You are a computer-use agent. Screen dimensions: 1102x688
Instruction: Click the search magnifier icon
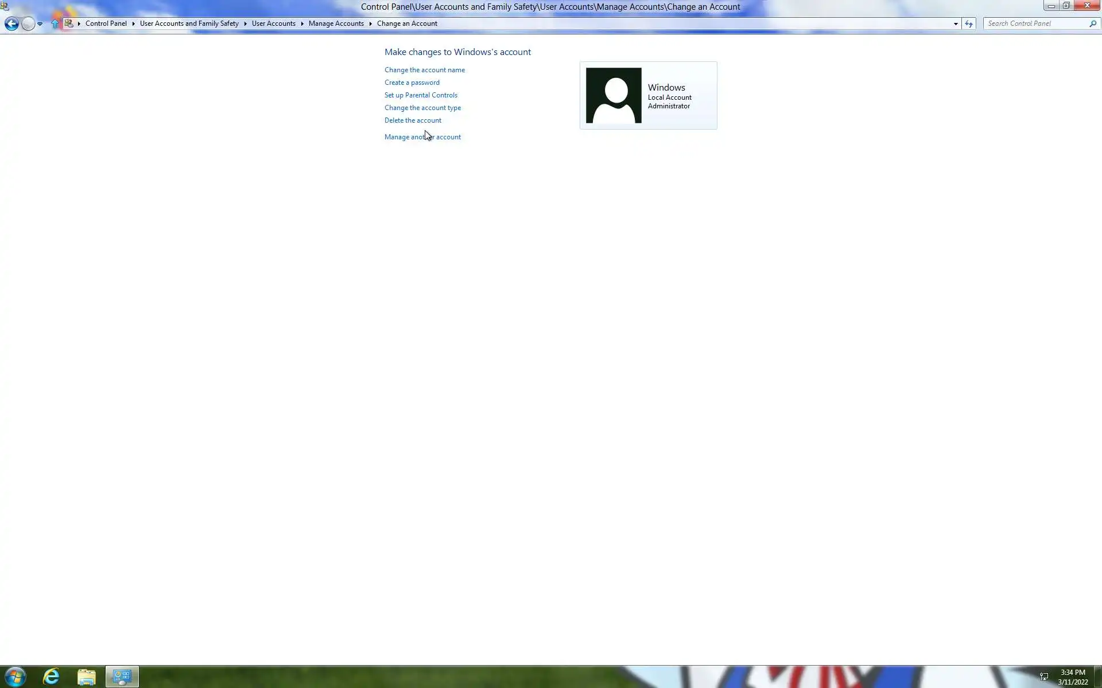point(1093,24)
